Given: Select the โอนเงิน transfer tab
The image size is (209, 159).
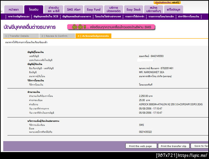Looking at the screenshot, I should (x=34, y=9).
